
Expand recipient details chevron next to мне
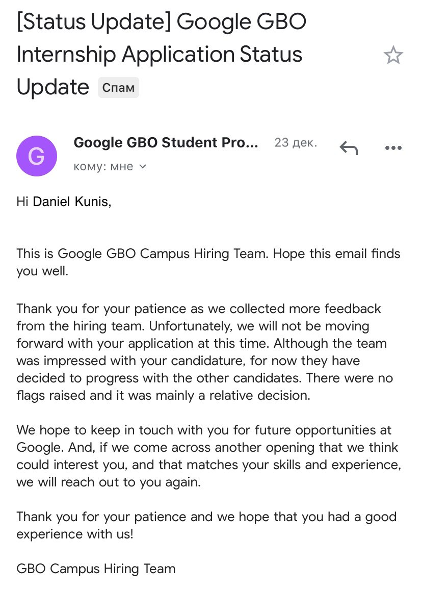pos(143,166)
